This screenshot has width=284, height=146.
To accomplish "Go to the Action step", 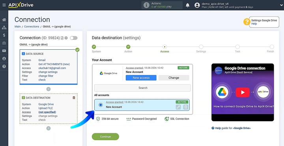I will (128, 47).
